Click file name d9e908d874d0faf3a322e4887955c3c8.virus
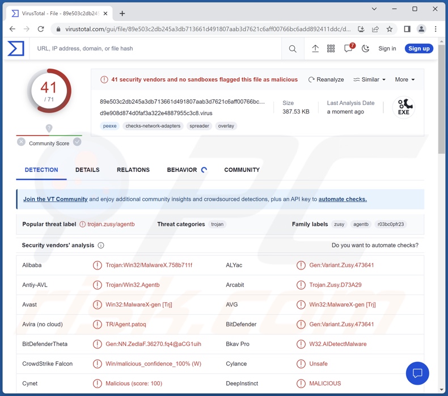This screenshot has width=448, height=396. pos(156,113)
